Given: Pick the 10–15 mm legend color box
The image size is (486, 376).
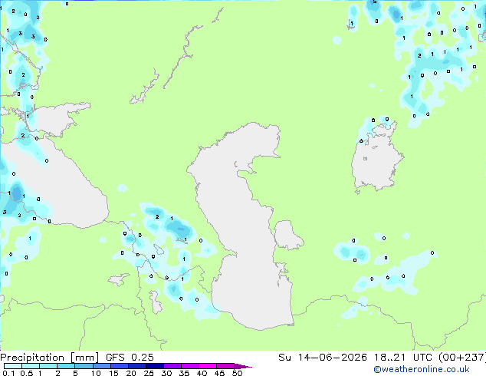Looking at the screenshot, I should (x=101, y=366).
